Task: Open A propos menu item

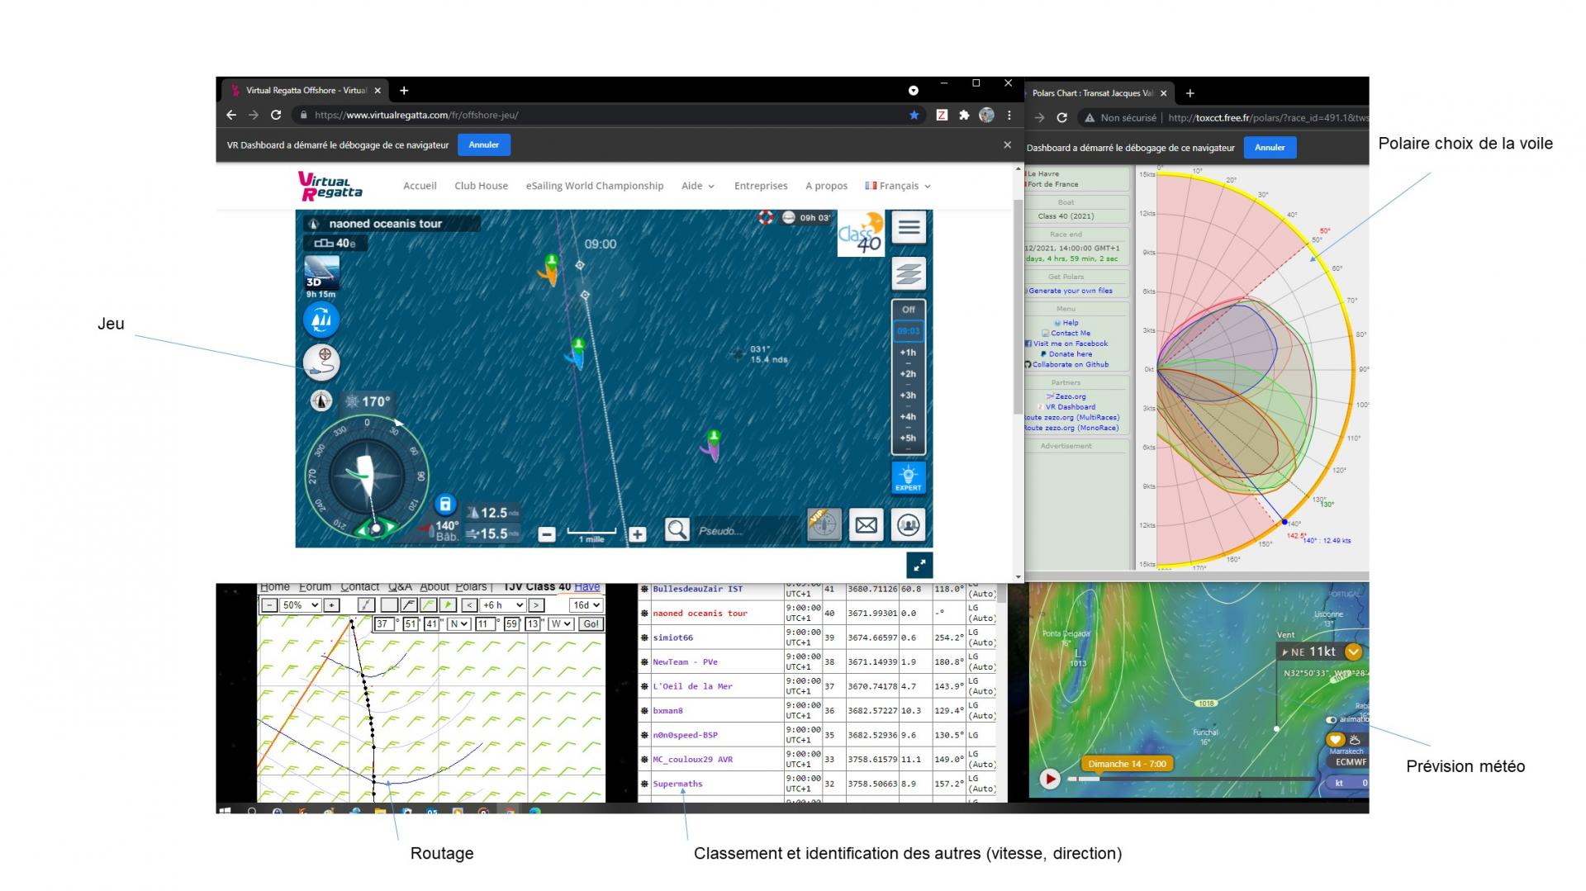Action: click(826, 186)
